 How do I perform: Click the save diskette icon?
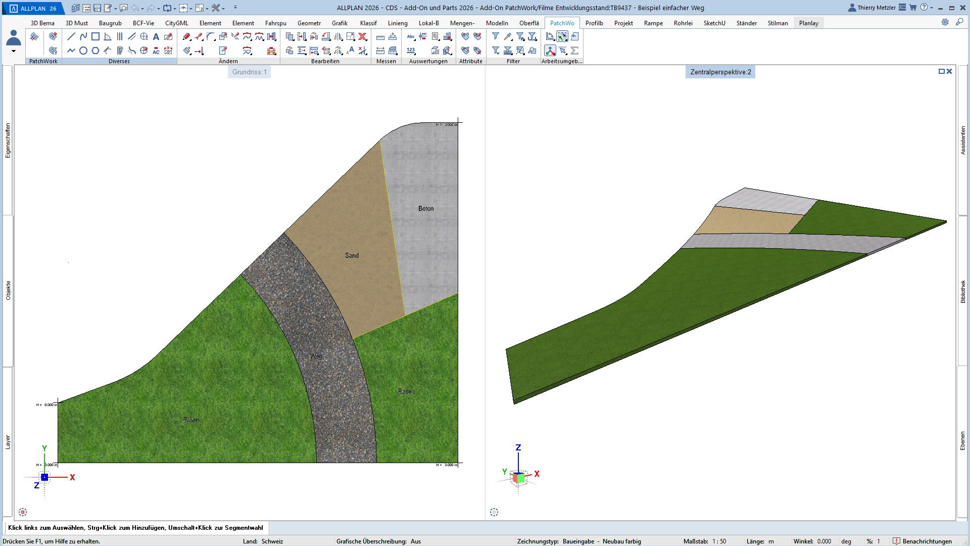(x=97, y=8)
